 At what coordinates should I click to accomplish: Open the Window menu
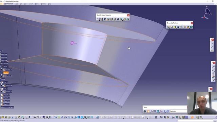[43, 4]
